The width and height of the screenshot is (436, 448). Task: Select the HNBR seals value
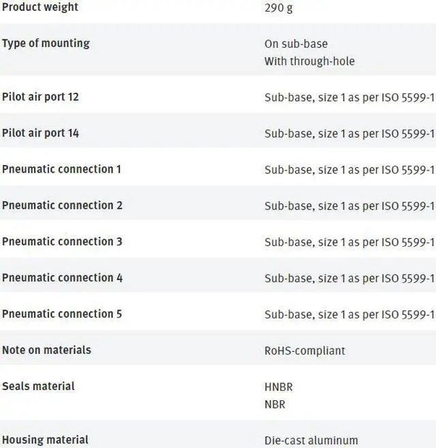pyautogui.click(x=279, y=387)
